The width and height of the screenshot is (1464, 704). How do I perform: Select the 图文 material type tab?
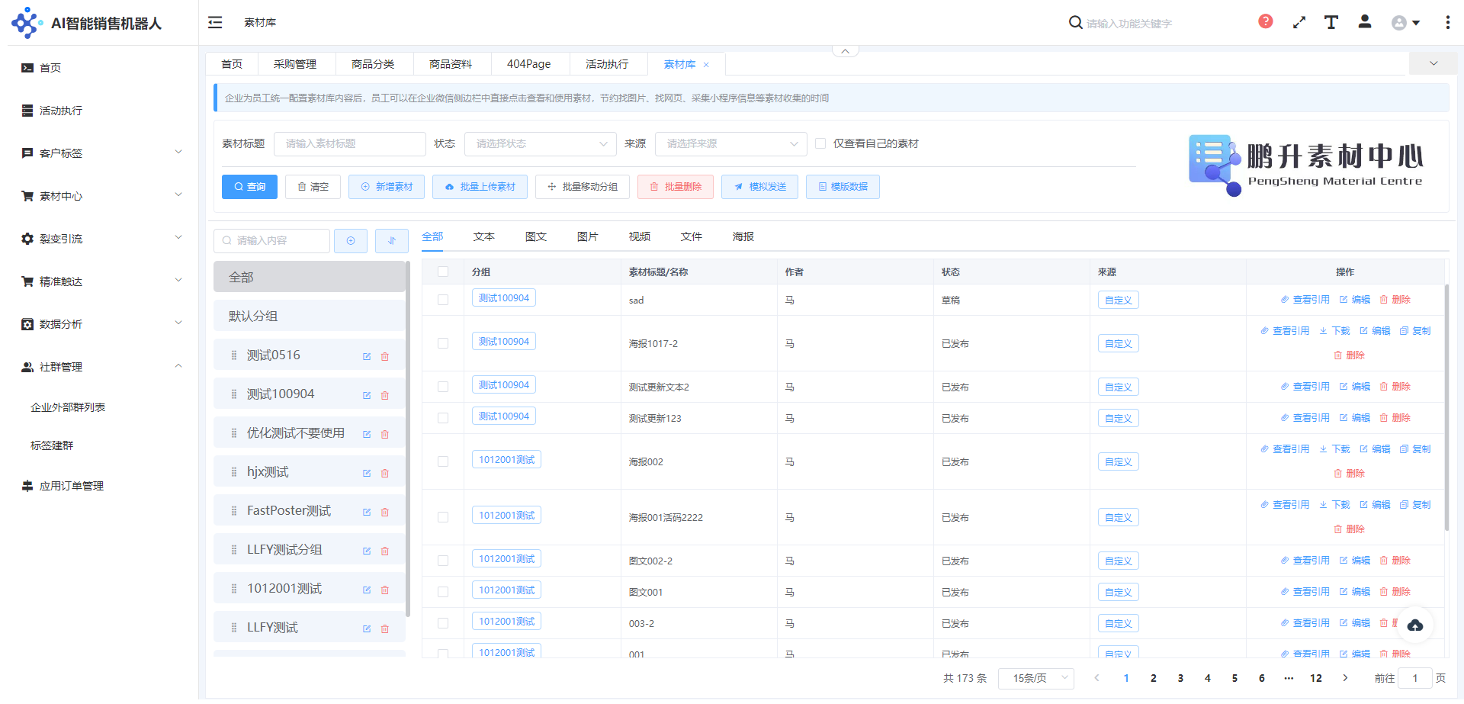tap(536, 236)
